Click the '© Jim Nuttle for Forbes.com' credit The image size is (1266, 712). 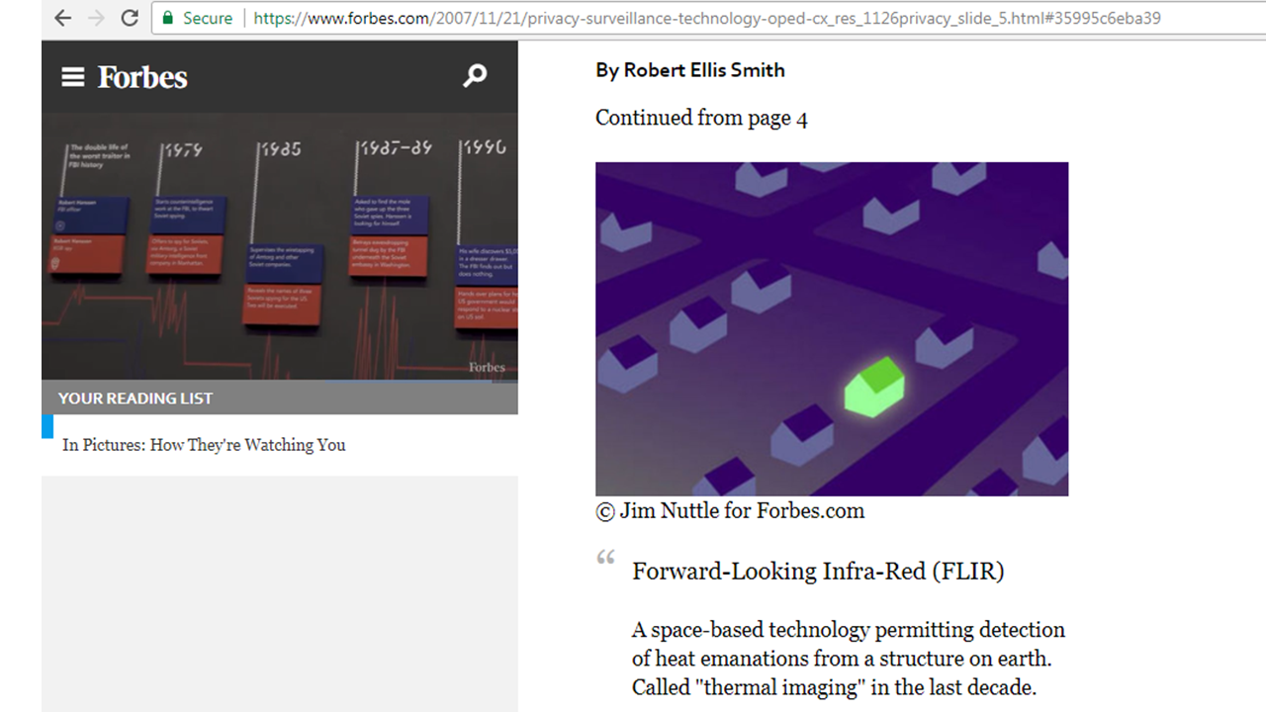(730, 511)
